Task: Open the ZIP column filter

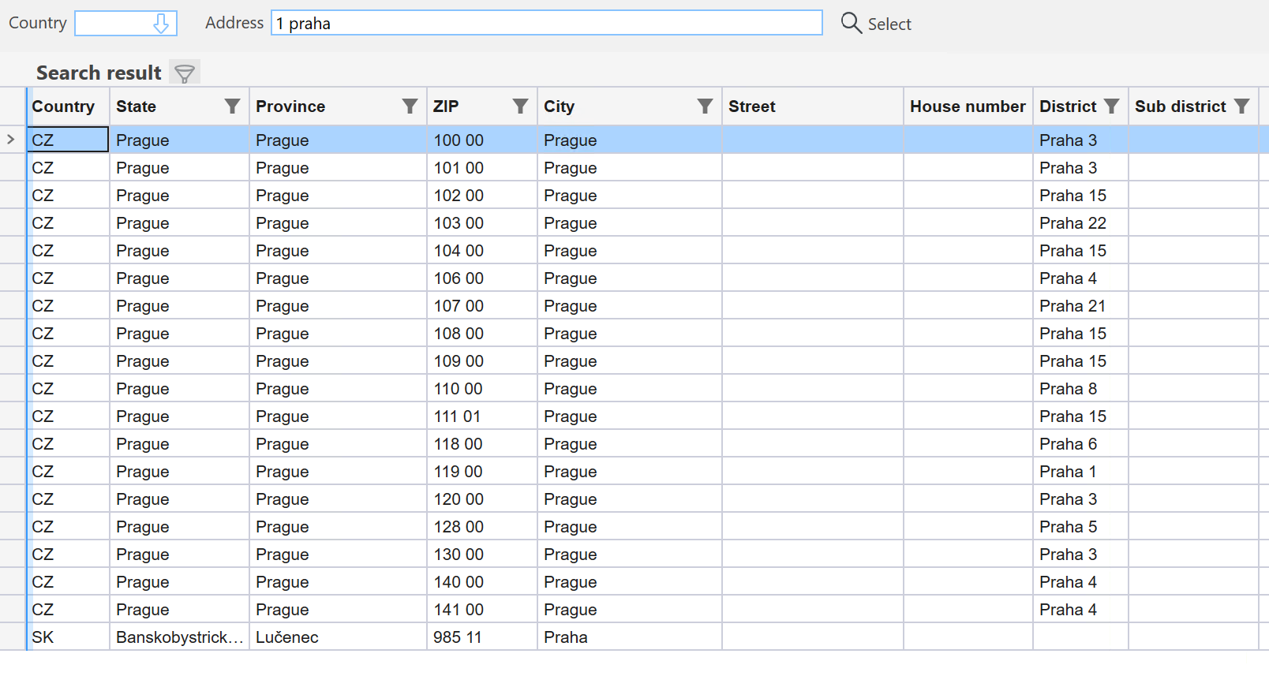Action: pos(520,106)
